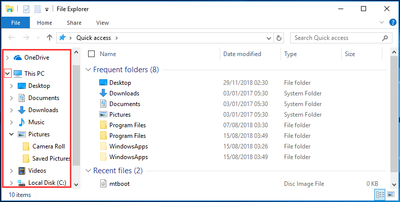Image resolution: width=400 pixels, height=202 pixels.
Task: Sort by the Type column header
Action: point(290,54)
